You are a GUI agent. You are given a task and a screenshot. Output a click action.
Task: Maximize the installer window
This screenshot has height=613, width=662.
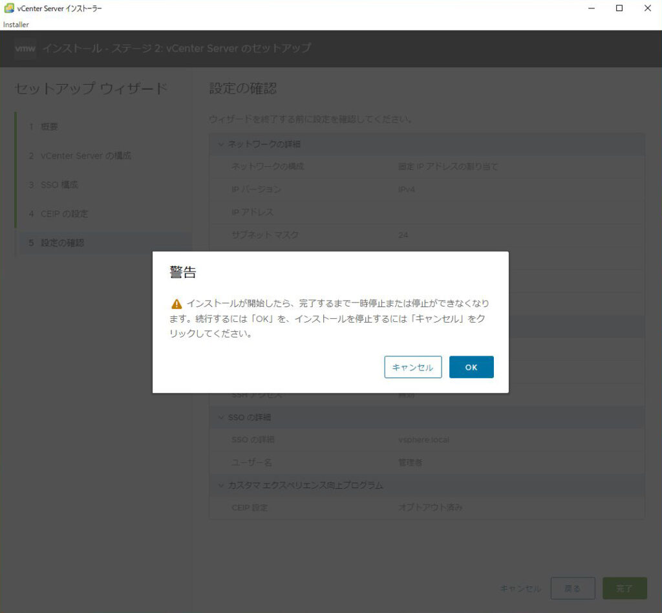[619, 8]
